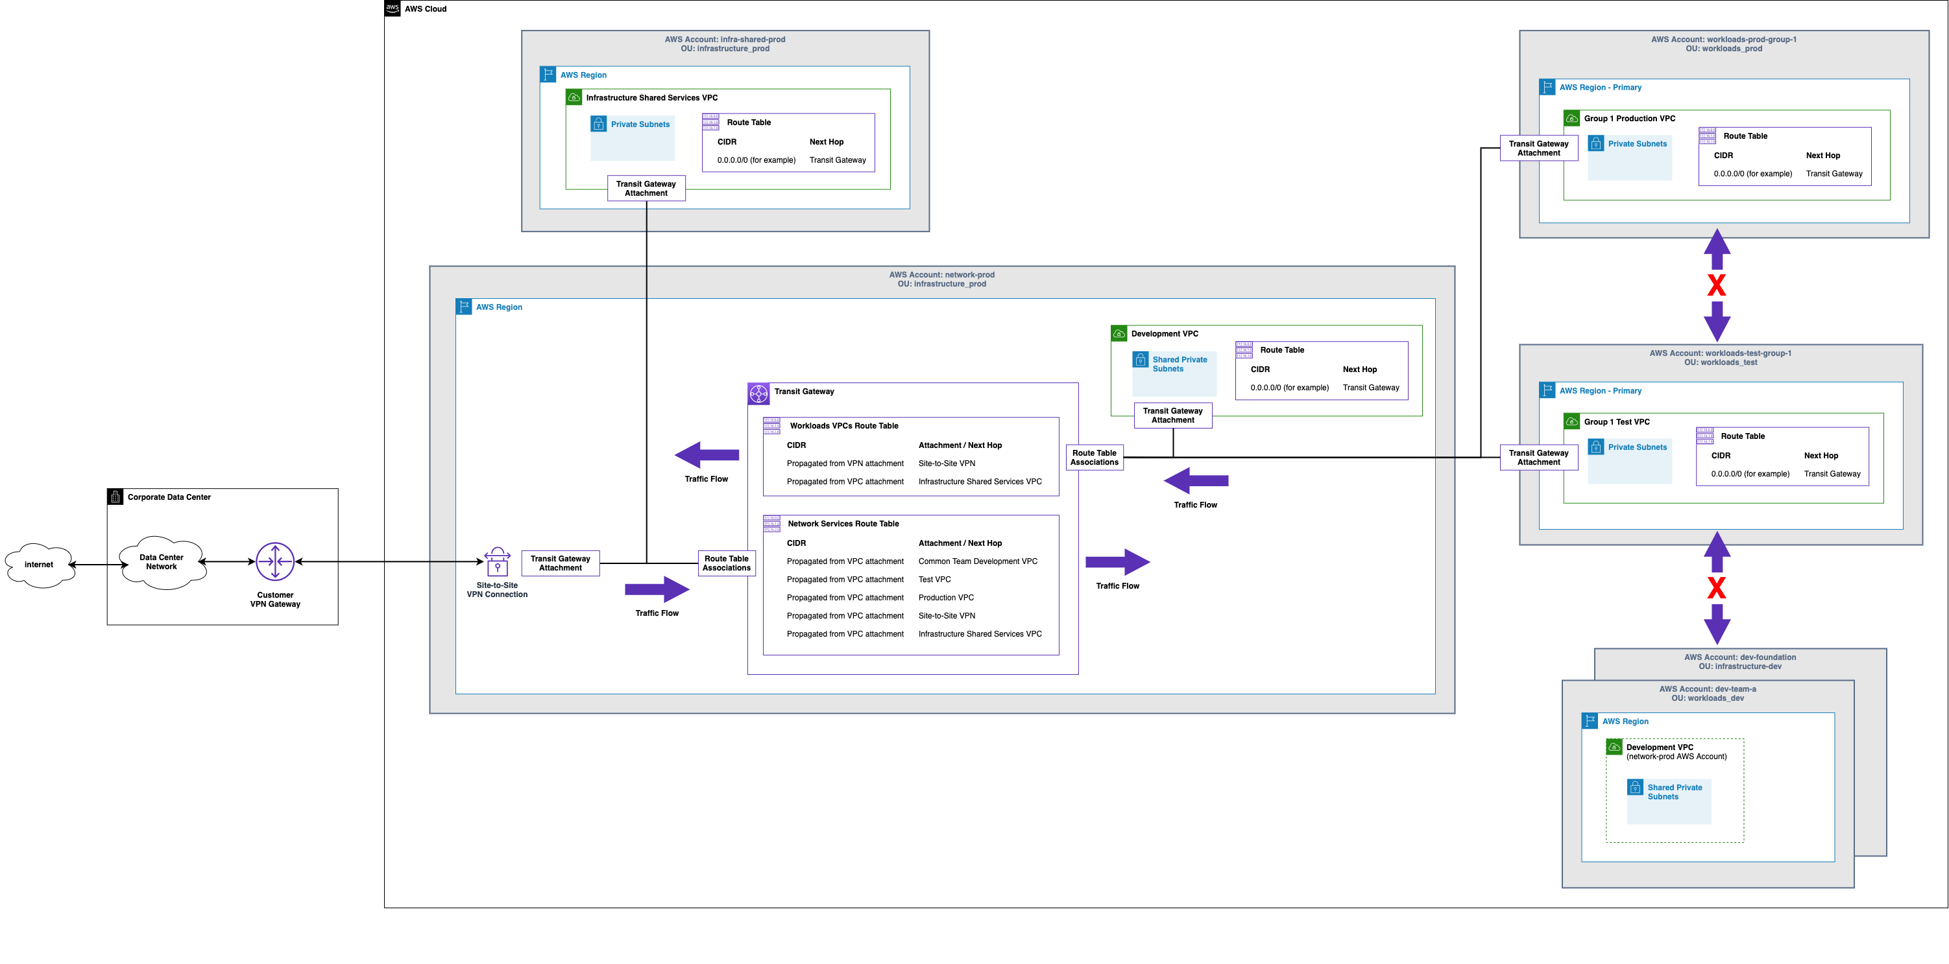Select the dashed Development VPC icon in dev-team-a
The image size is (1949, 964).
[1614, 747]
